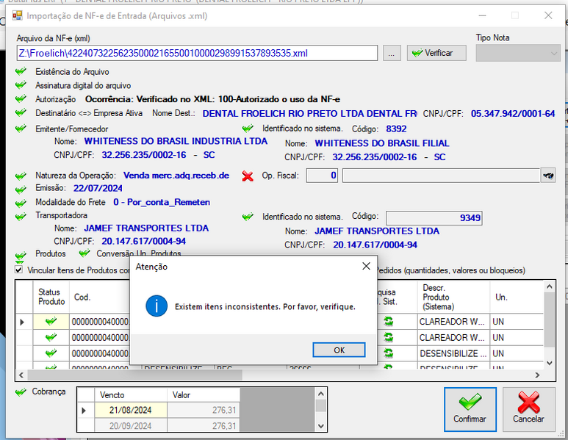This screenshot has height=440, width=568.
Task: Click the green check beside Emitente/Fornecedor
Action: pos(21,129)
